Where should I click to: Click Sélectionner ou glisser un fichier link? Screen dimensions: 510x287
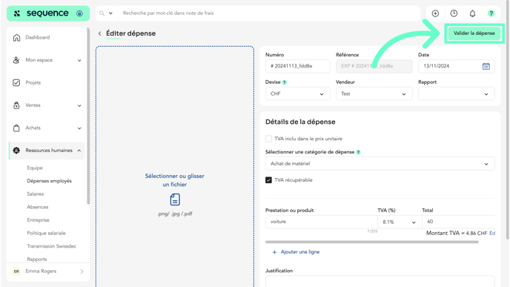[x=175, y=180]
